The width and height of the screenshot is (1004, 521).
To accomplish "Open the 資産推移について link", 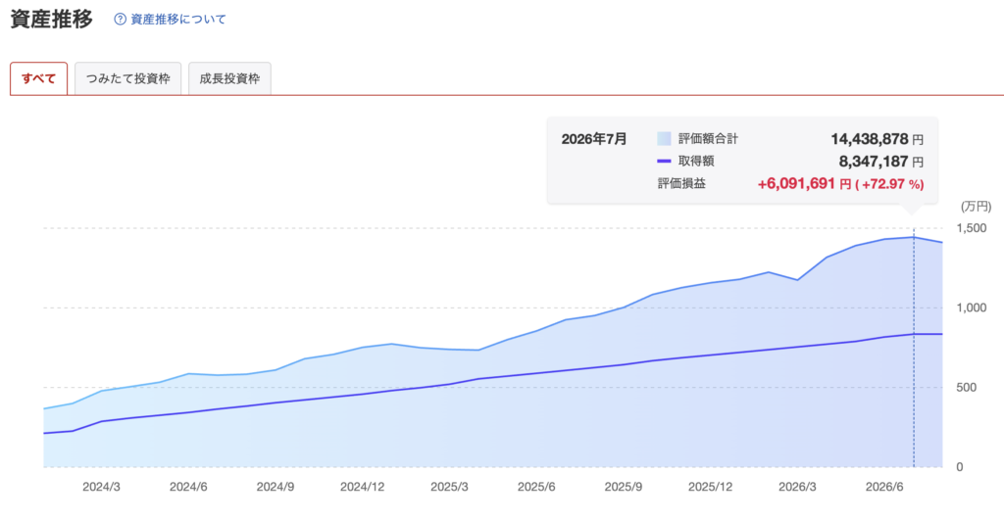I will click(x=178, y=20).
